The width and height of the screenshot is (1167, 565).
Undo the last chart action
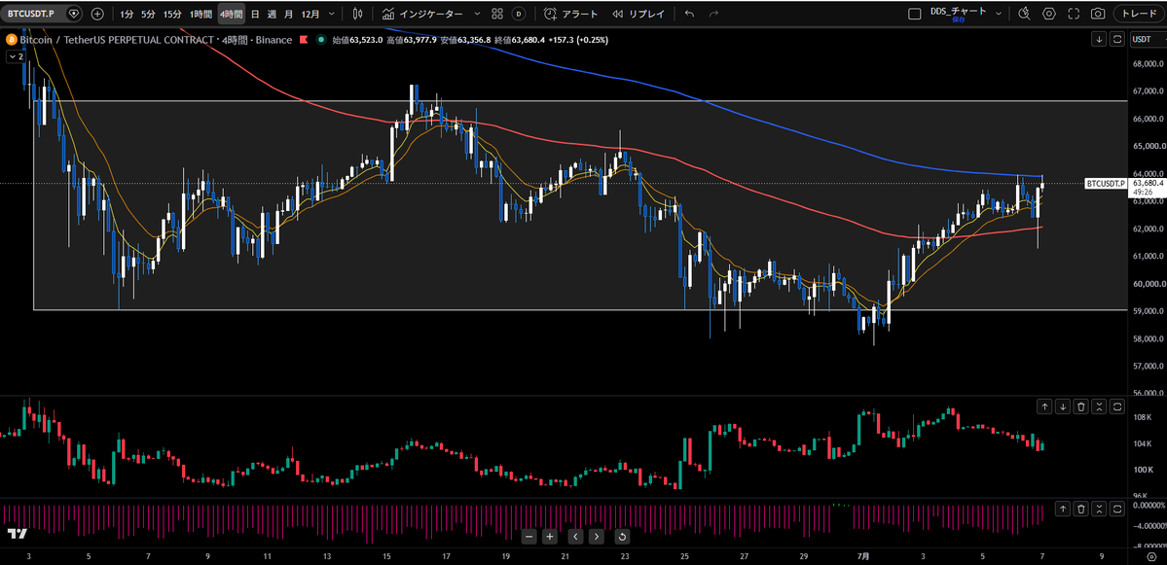(x=689, y=14)
